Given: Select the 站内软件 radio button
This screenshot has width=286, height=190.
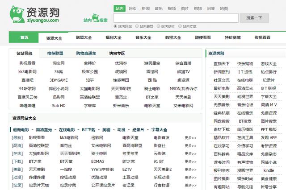Looking at the screenshot, I should tap(158, 26).
